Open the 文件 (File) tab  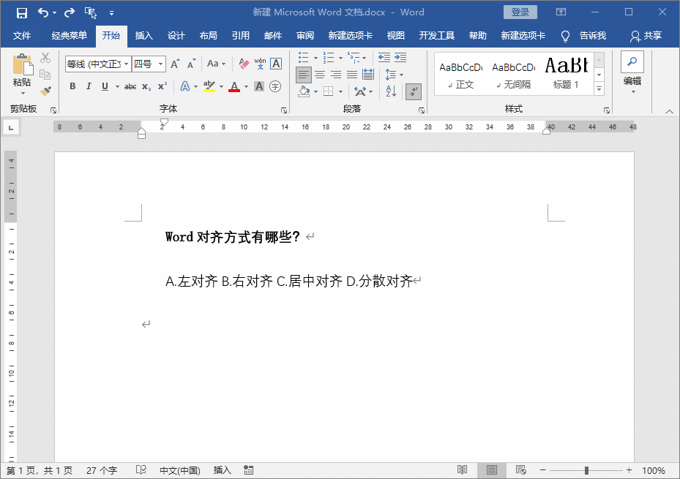(x=22, y=36)
